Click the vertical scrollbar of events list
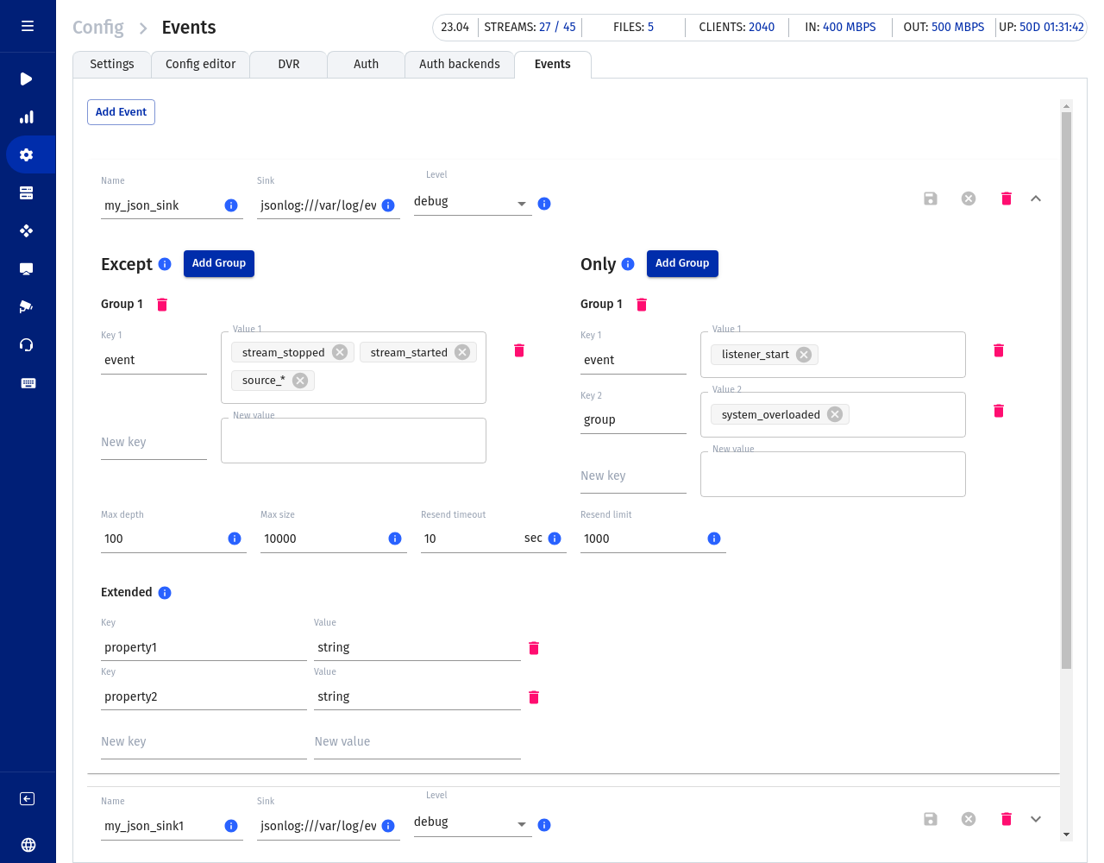The width and height of the screenshot is (1104, 863). (1066, 388)
